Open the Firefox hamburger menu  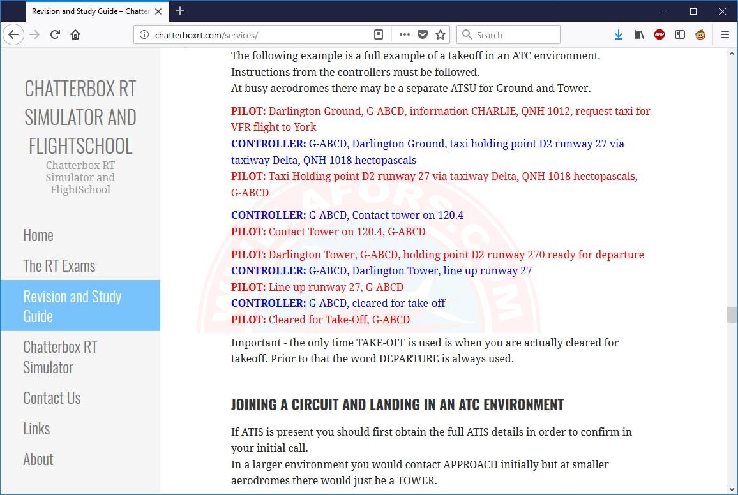[725, 34]
